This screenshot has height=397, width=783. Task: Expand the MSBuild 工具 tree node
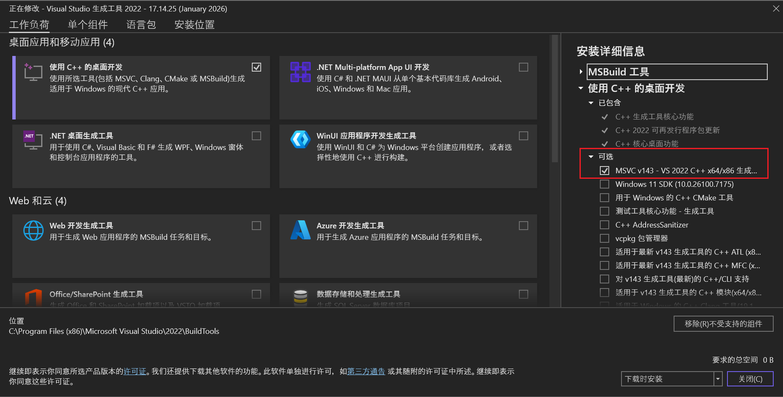[x=581, y=72]
